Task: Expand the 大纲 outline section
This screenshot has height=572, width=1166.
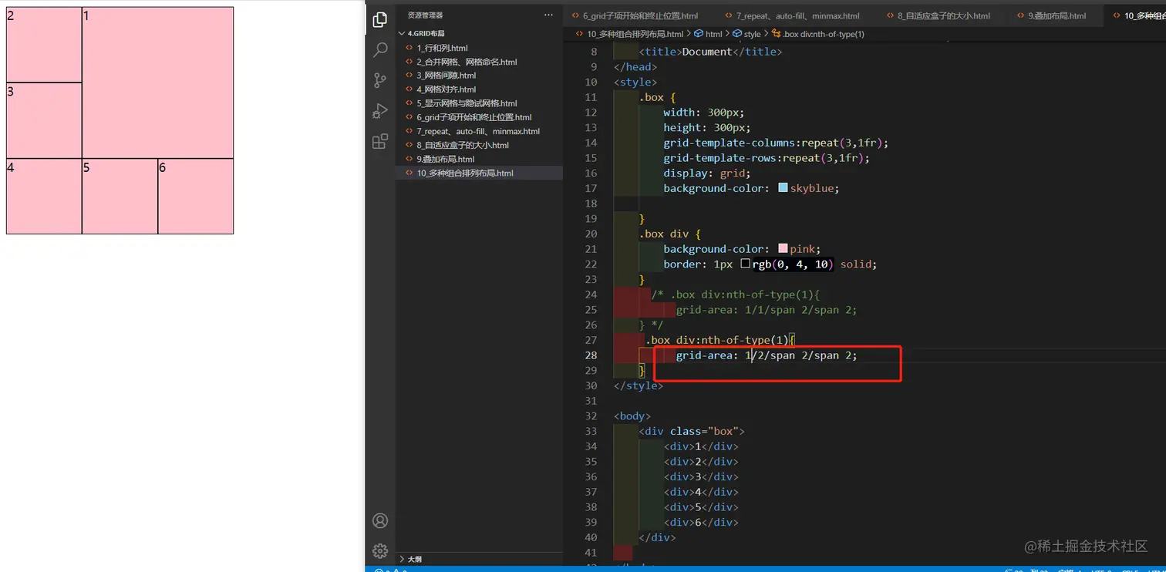Action: tap(479, 559)
